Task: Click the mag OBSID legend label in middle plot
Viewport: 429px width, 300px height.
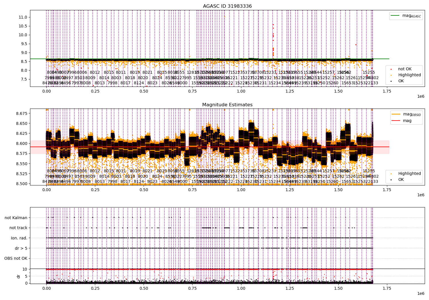Action: 412,114
